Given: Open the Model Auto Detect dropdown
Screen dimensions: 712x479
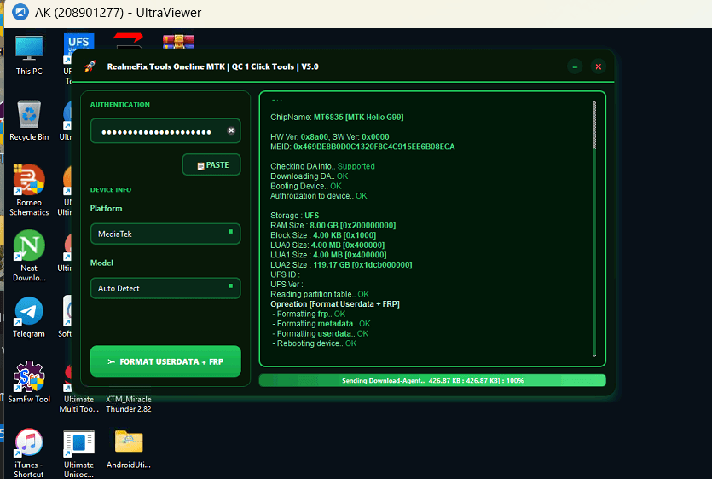Looking at the screenshot, I should pyautogui.click(x=165, y=288).
